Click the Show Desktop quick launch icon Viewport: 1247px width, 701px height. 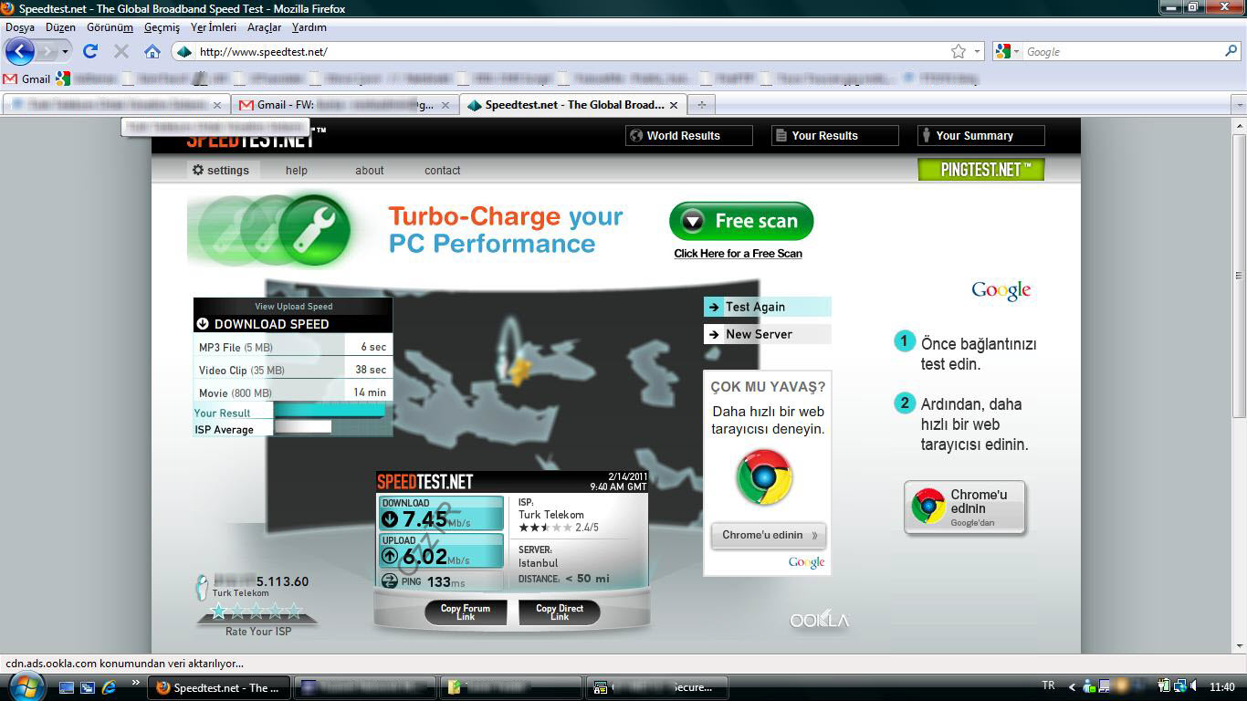pos(67,687)
